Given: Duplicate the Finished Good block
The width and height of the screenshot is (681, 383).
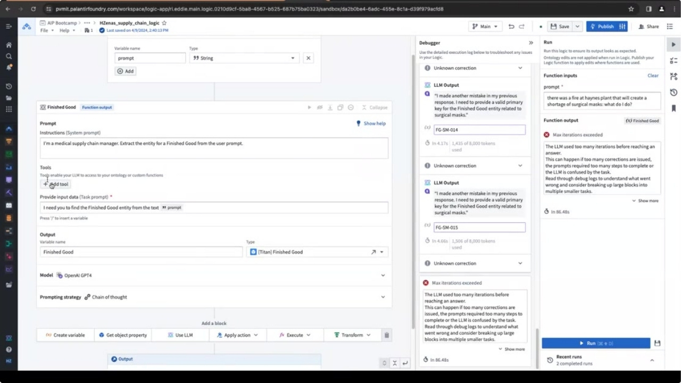Looking at the screenshot, I should click(340, 107).
